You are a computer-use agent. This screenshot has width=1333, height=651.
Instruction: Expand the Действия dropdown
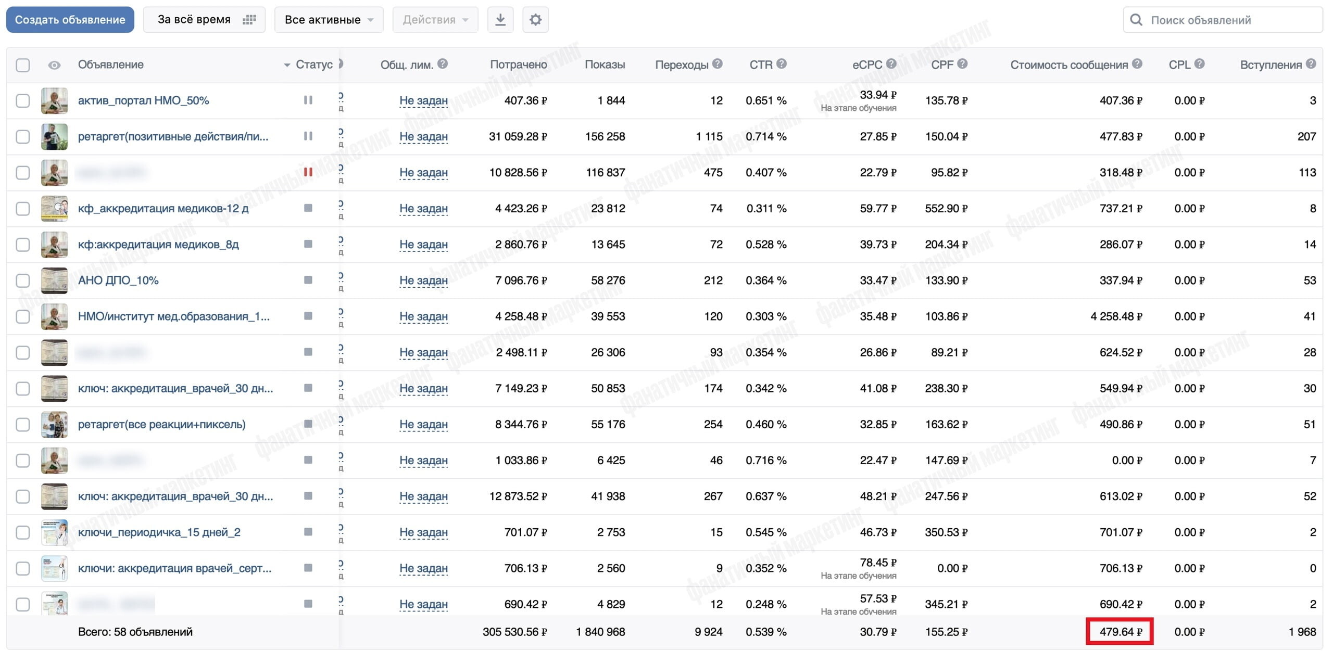click(x=435, y=20)
